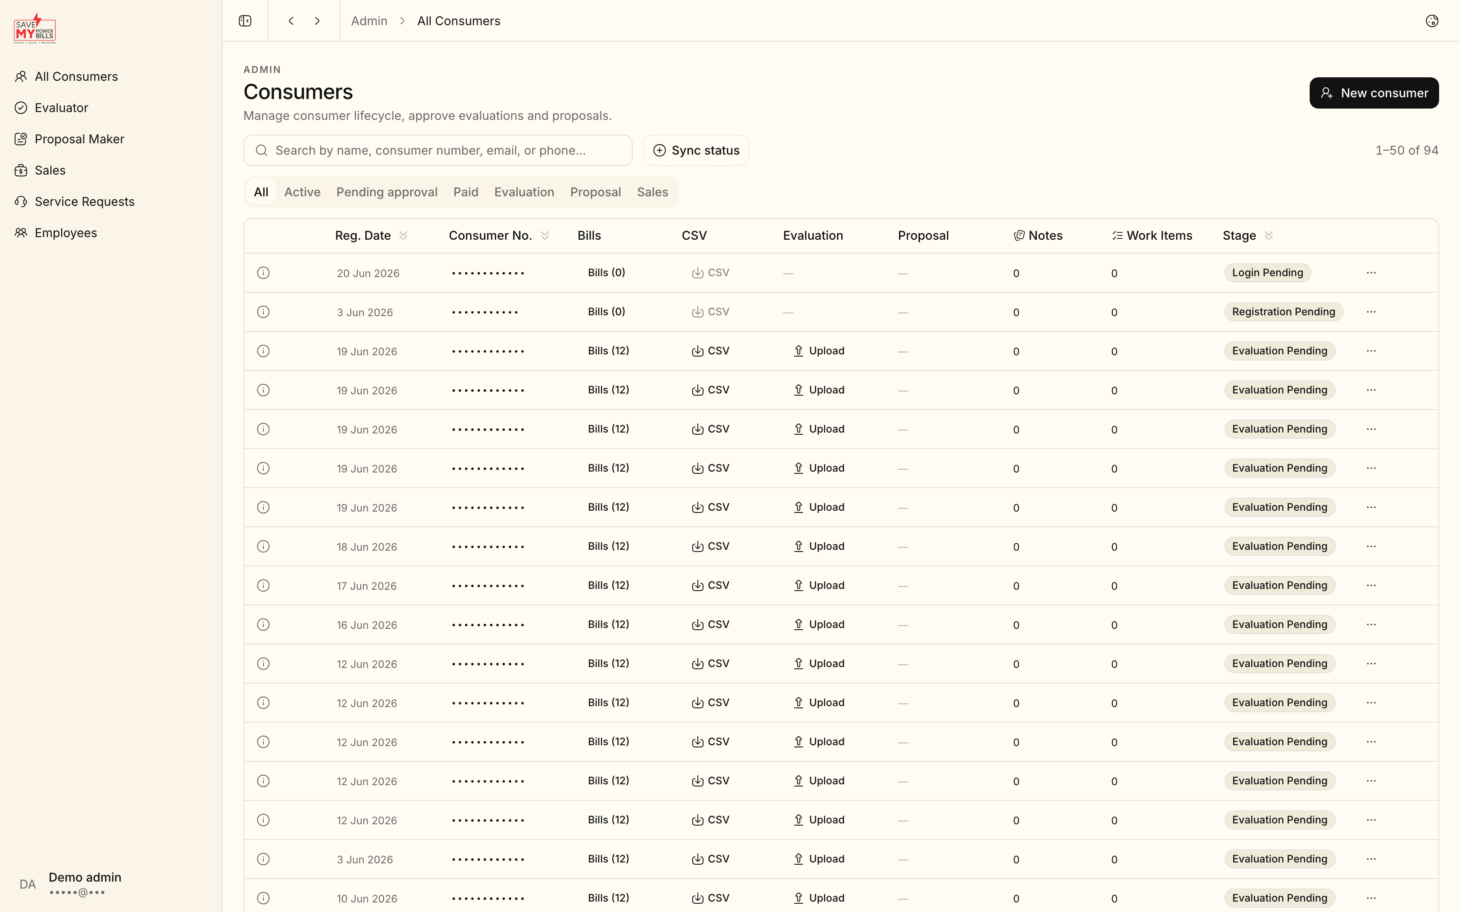Go back with the left arrow
Screen dimensions: 1460x912
(292, 21)
